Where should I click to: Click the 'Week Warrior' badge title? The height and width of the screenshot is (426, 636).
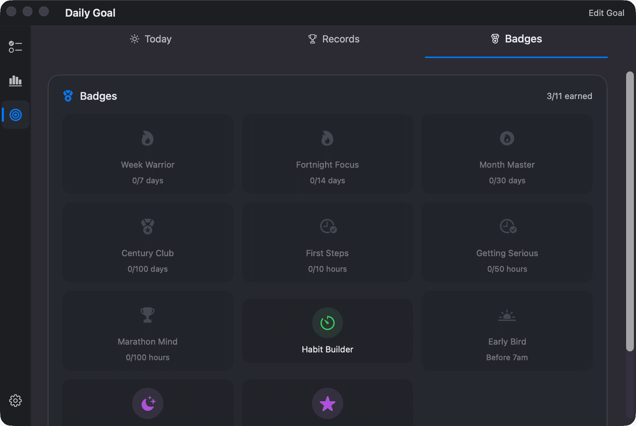click(148, 165)
